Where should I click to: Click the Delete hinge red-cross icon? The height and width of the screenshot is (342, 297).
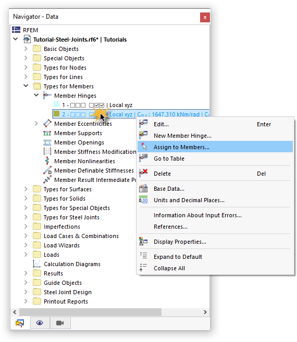[143, 173]
